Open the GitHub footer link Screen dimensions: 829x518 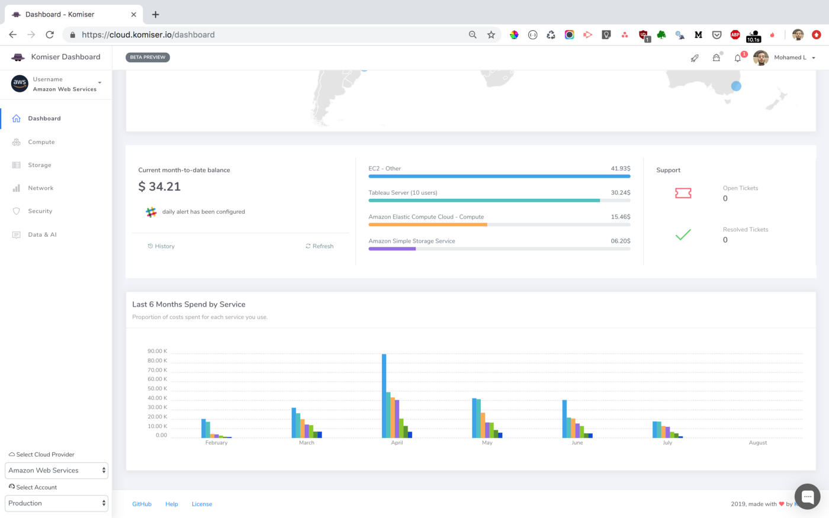(x=142, y=504)
